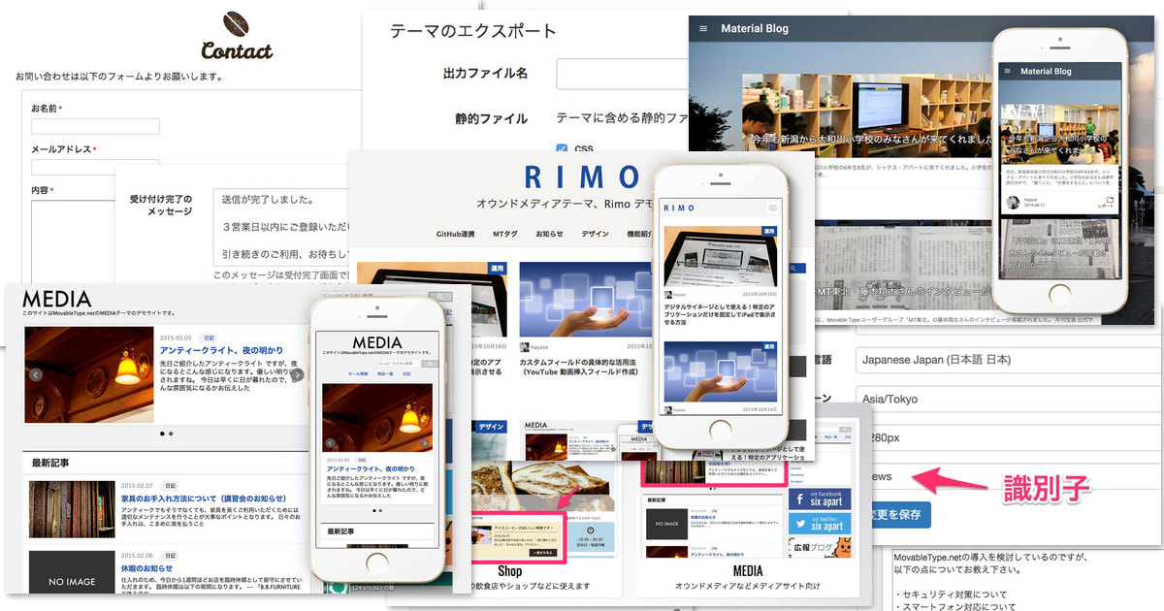This screenshot has width=1164, height=611.
Task: Click the 受け付け完了のメッセージ text area
Action: [281, 228]
